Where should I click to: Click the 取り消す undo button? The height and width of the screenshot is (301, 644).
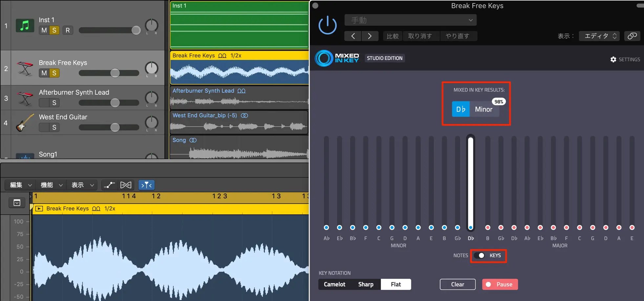click(x=420, y=36)
